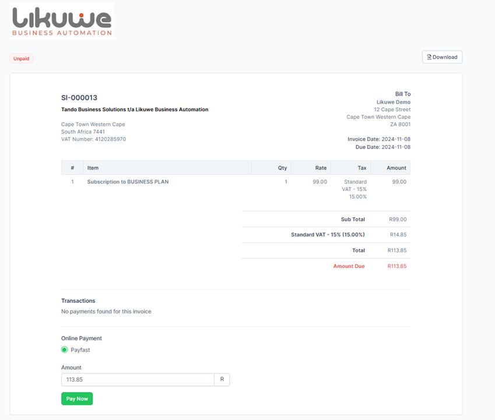The width and height of the screenshot is (495, 420).
Task: Click the Unpaid status badge
Action: pyautogui.click(x=22, y=59)
